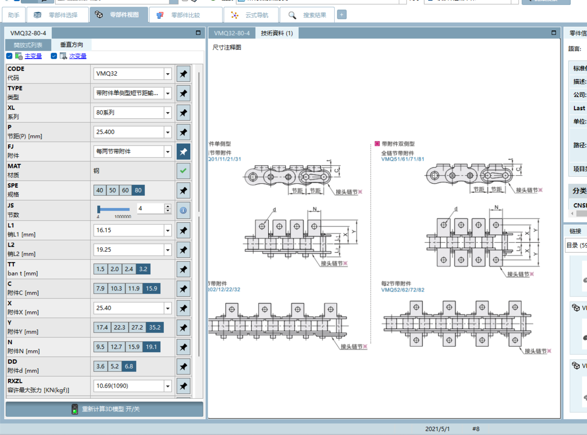Select the 60 option in SPE 规格

(125, 190)
